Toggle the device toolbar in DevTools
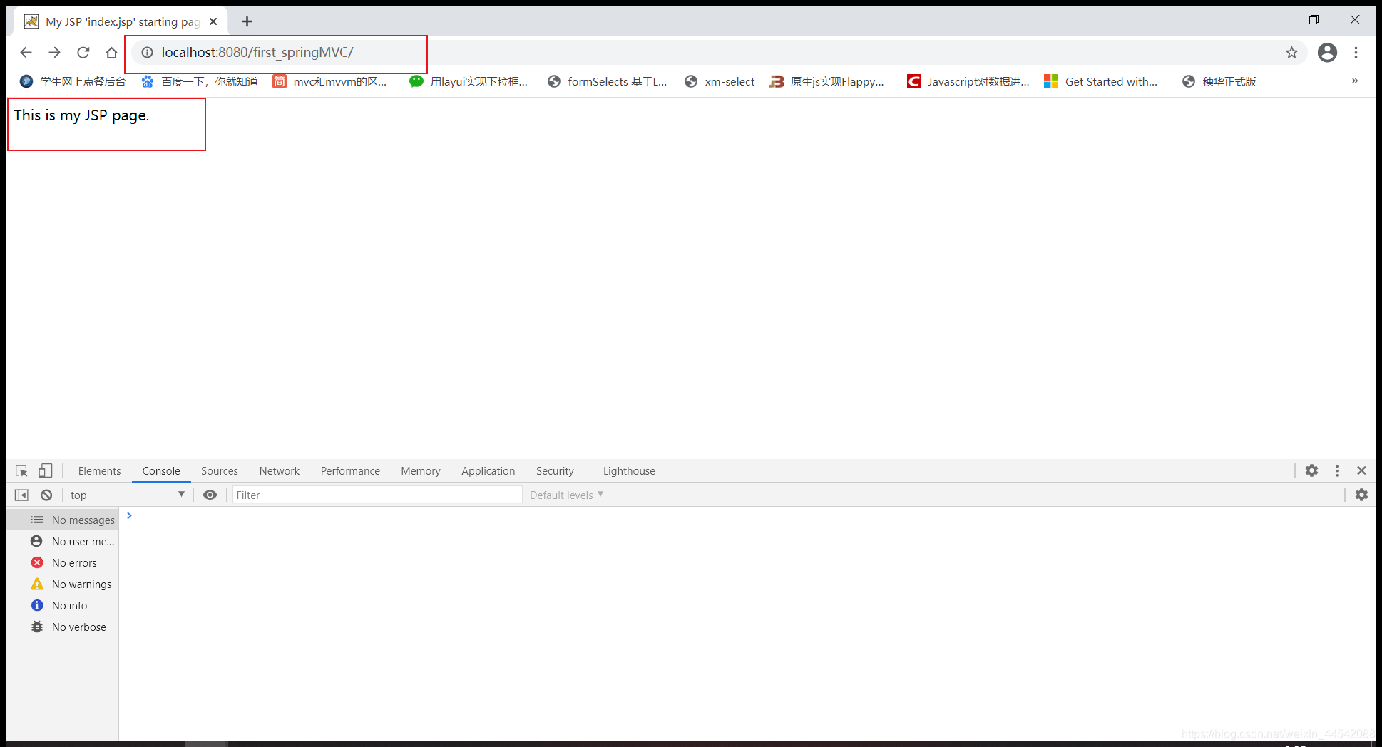The height and width of the screenshot is (747, 1382). click(x=45, y=471)
